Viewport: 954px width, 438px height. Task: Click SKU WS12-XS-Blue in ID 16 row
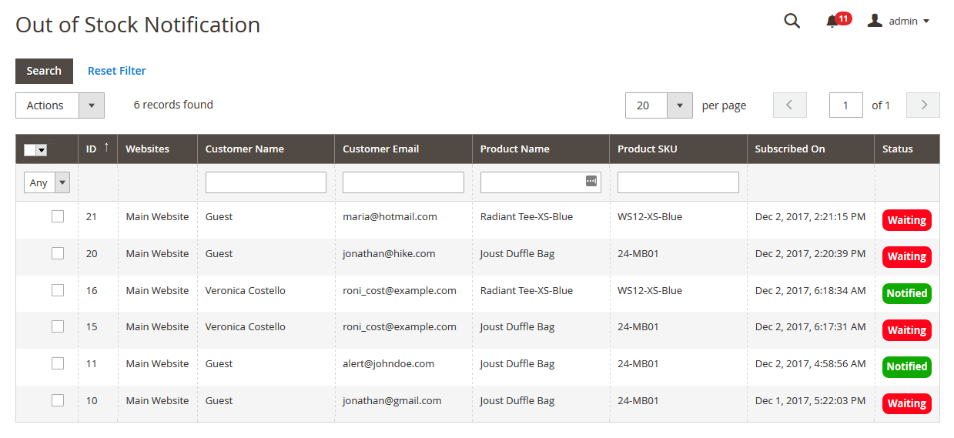click(650, 290)
